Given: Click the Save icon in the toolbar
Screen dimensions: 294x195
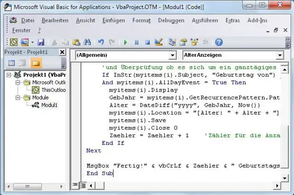Looking at the screenshot, I should (41, 42).
